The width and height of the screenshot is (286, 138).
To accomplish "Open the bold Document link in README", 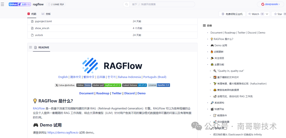I will coord(86,93).
